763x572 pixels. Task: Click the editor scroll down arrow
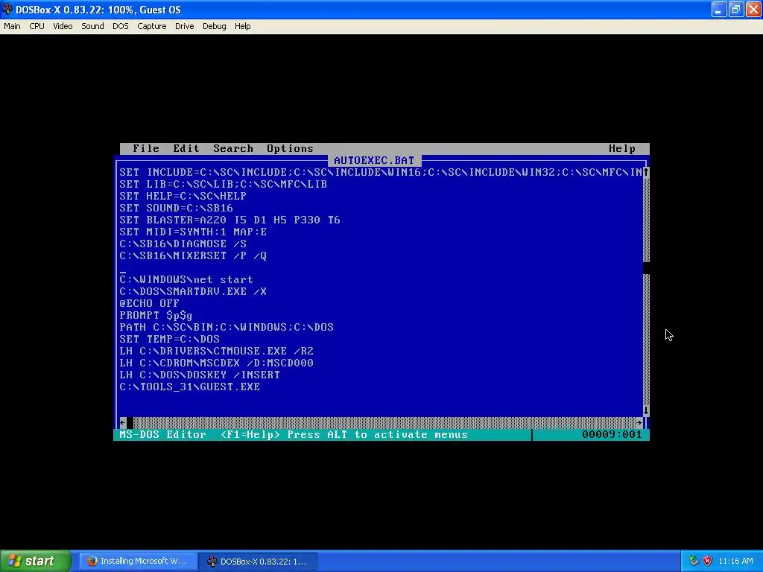(x=646, y=410)
